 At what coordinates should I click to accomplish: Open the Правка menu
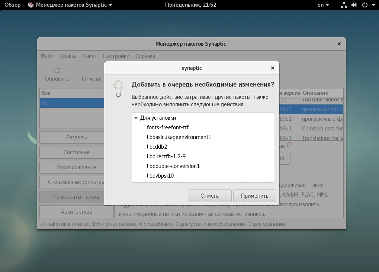pos(68,56)
